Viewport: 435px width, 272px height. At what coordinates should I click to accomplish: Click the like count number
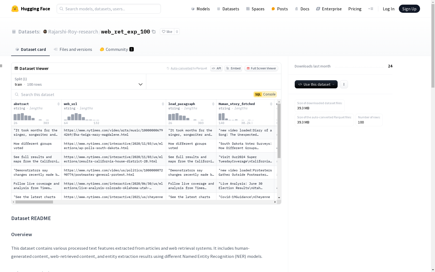pyautogui.click(x=177, y=32)
